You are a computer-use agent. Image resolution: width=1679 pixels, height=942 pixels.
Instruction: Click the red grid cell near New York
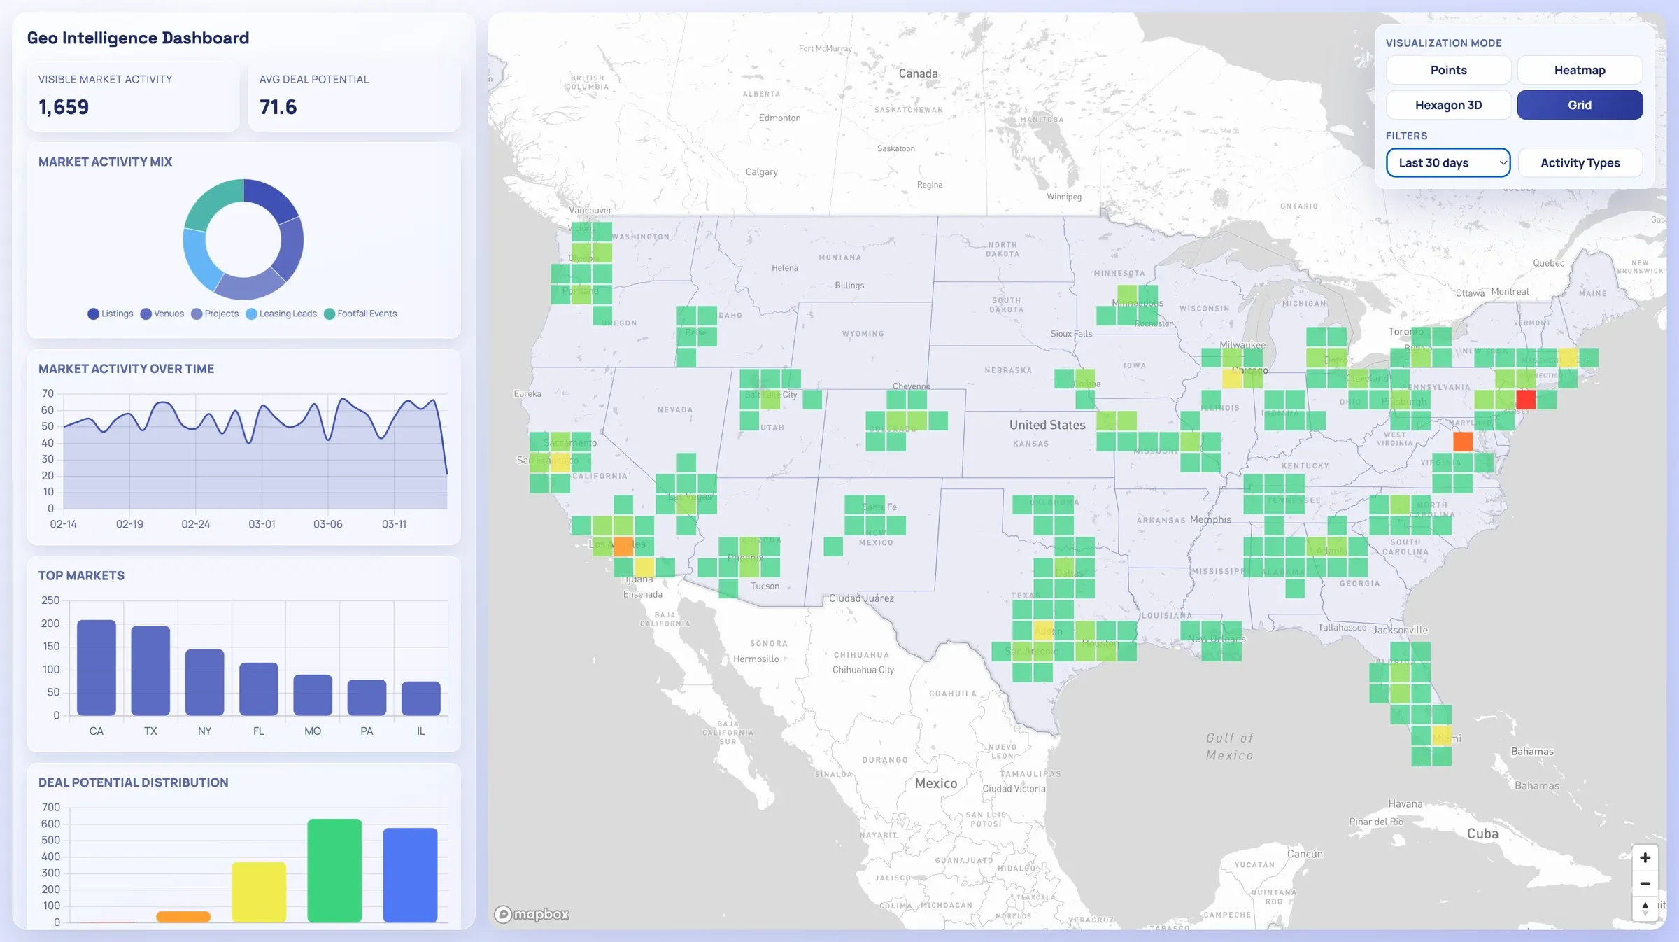point(1526,400)
